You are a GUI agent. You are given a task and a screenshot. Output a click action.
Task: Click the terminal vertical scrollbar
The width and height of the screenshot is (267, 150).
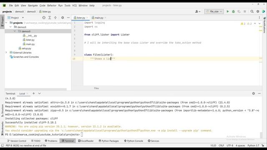tap(261, 135)
